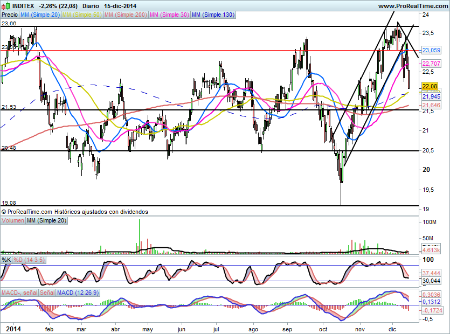Click the feb month axis label
Screen dimensions: 450x334
(x=50, y=329)
